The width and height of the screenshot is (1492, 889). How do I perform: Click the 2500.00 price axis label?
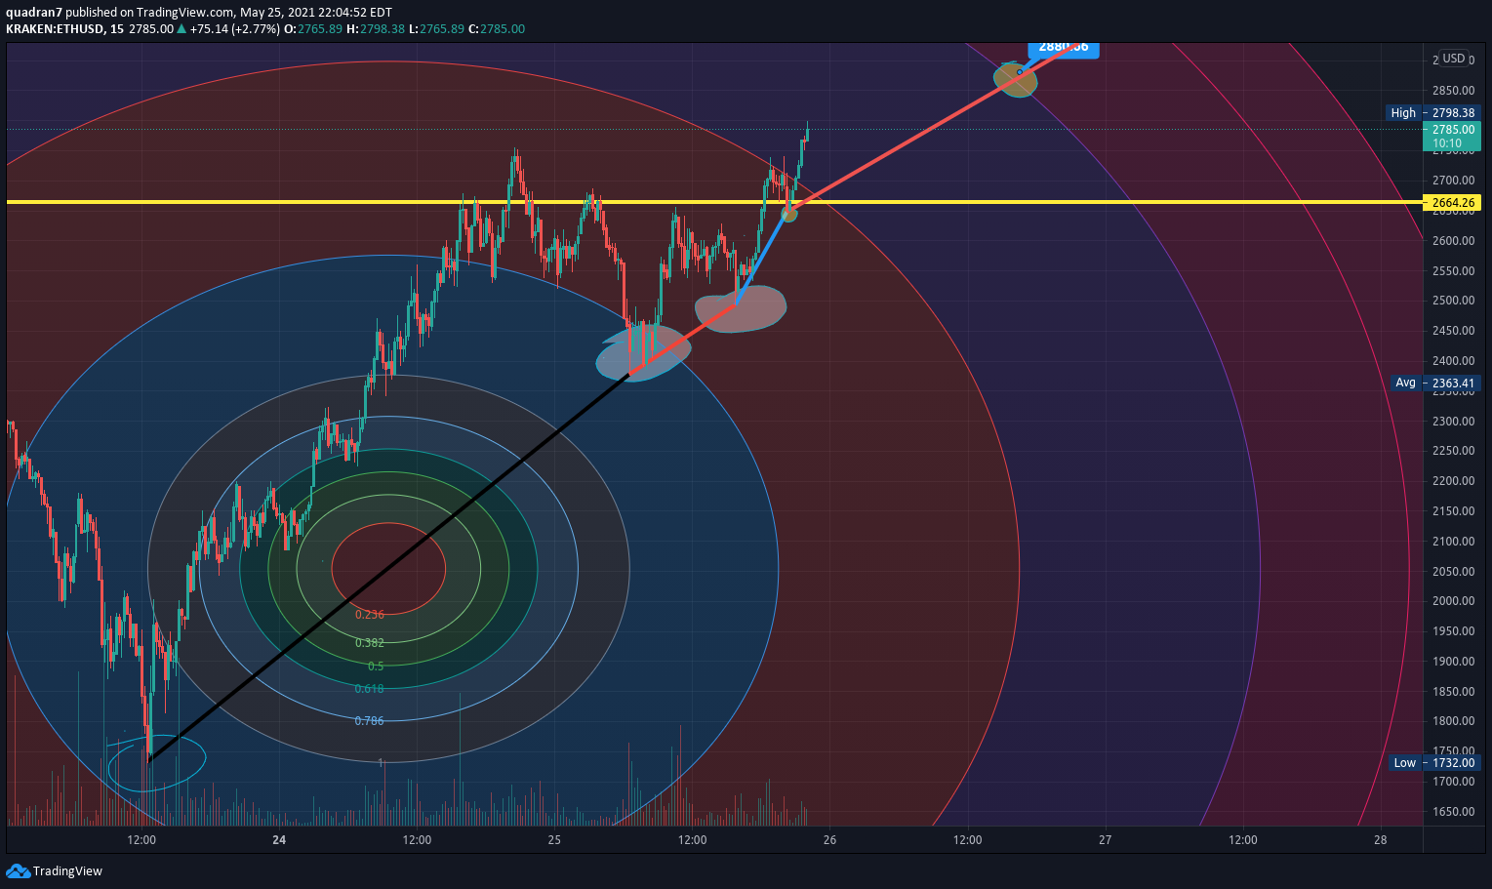tap(1453, 301)
